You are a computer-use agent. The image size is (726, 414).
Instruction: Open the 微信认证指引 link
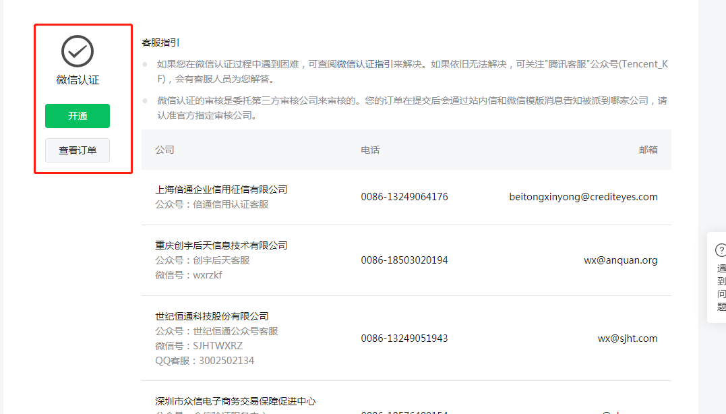pyautogui.click(x=365, y=64)
